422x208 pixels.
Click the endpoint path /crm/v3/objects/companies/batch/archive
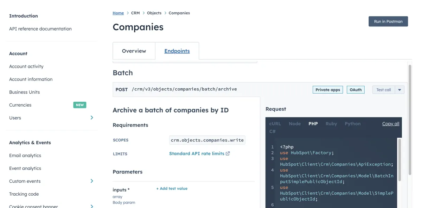coord(184,89)
